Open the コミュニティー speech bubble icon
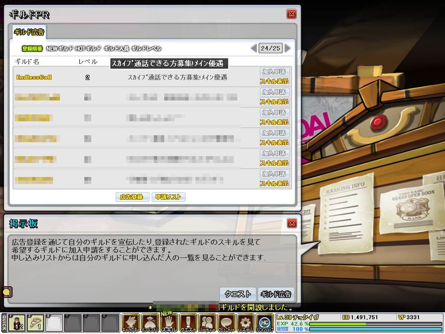445x334 pixels. (x=226, y=323)
